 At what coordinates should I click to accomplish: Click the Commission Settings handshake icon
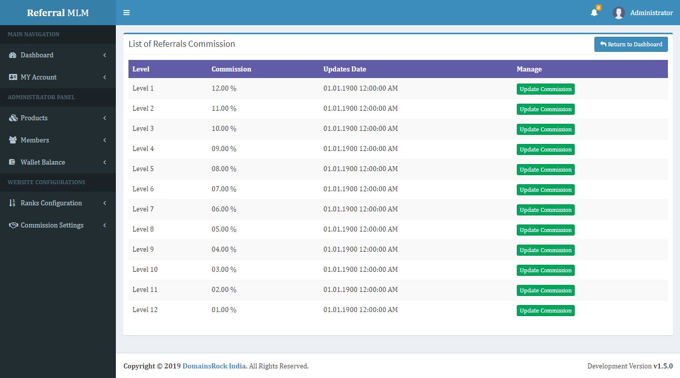coord(13,225)
